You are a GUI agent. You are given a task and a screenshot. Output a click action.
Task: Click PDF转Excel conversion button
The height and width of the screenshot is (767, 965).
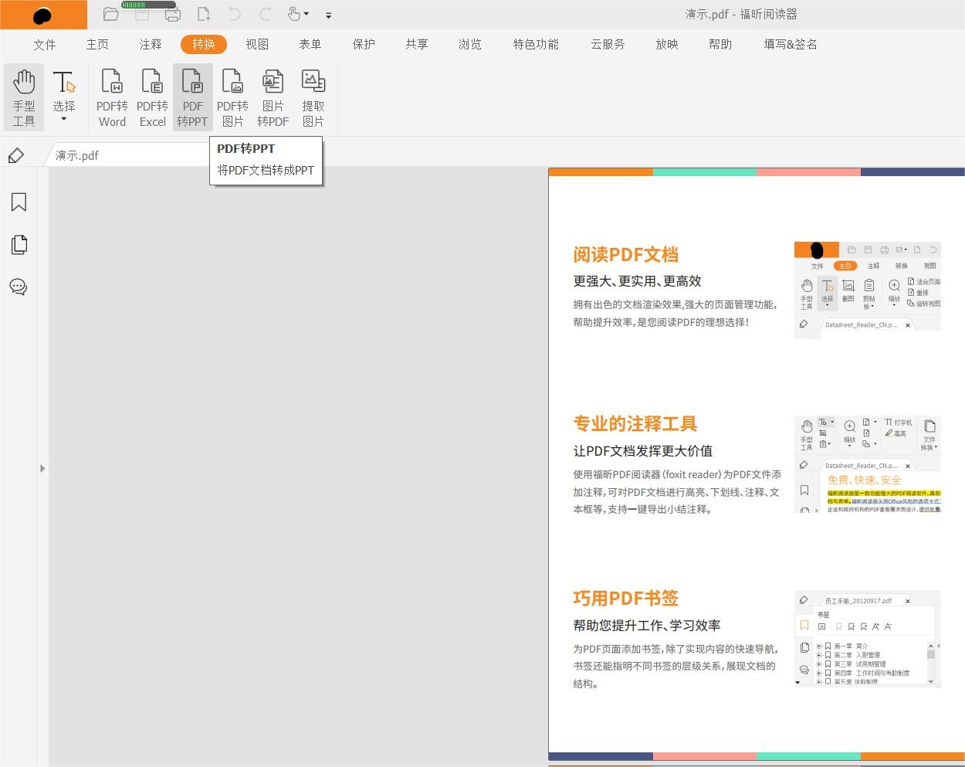[x=152, y=97]
